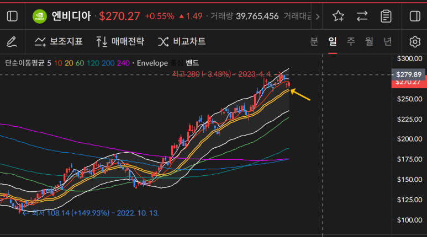Click the 최저 108.14 low price label

pos(96,213)
